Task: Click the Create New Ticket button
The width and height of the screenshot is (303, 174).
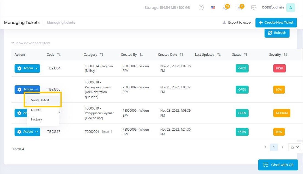Action: (x=276, y=23)
